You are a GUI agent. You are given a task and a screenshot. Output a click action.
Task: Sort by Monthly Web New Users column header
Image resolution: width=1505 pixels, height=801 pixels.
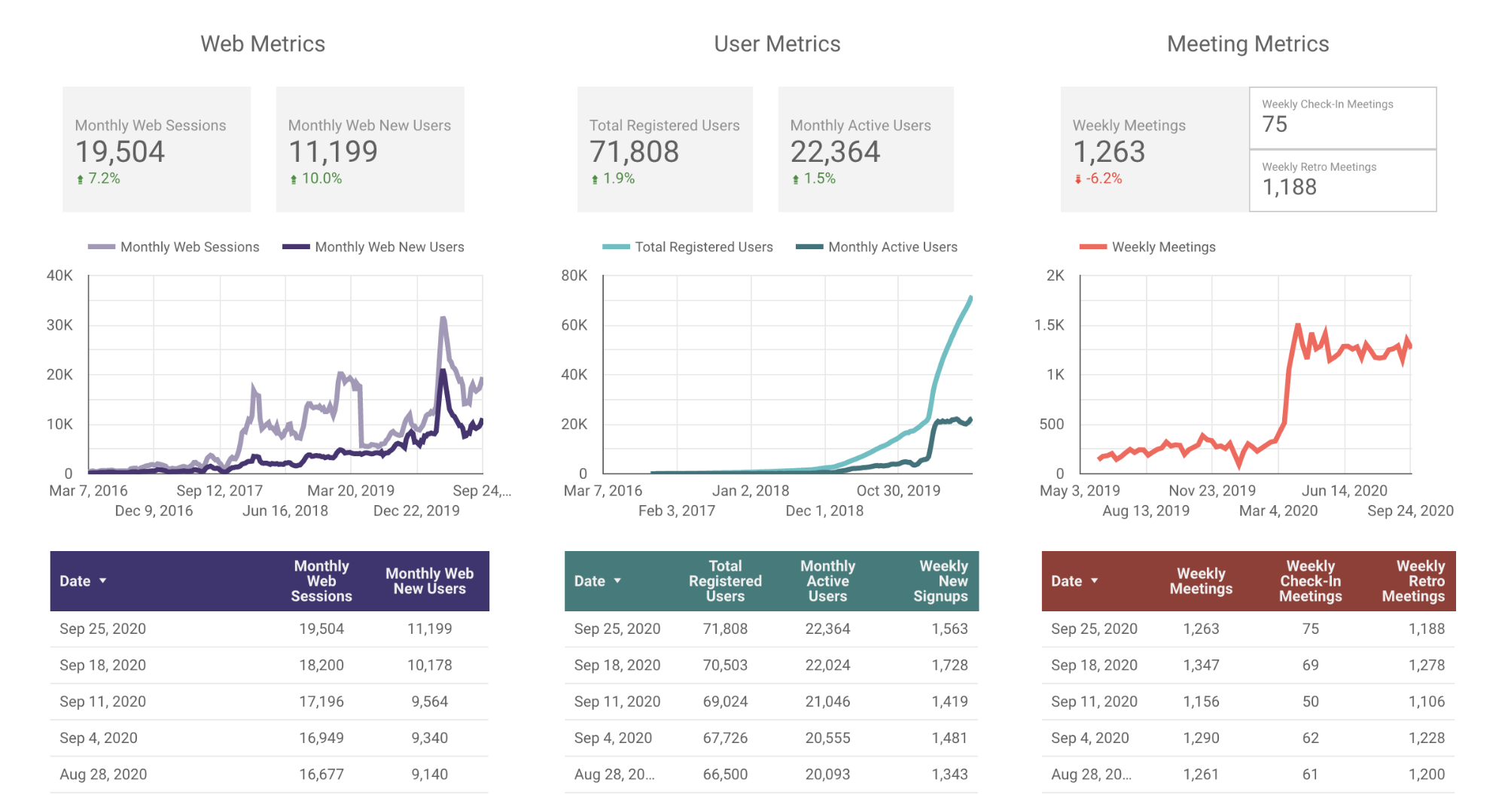coord(430,581)
